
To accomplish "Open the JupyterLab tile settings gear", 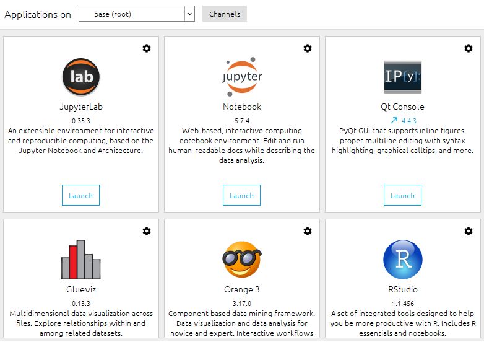I will 147,48.
